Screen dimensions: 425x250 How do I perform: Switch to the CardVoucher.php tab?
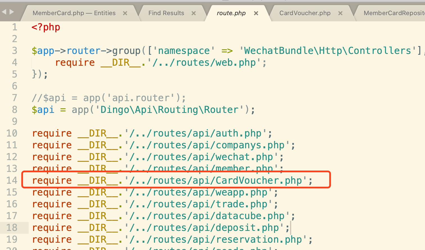(x=305, y=13)
